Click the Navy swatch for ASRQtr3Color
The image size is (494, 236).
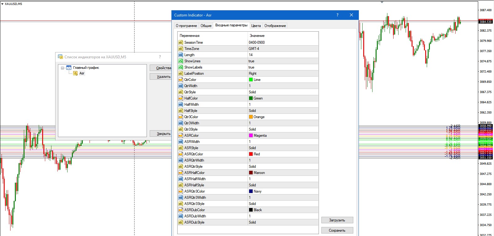251,191
